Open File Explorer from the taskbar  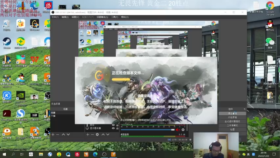(x=41, y=154)
